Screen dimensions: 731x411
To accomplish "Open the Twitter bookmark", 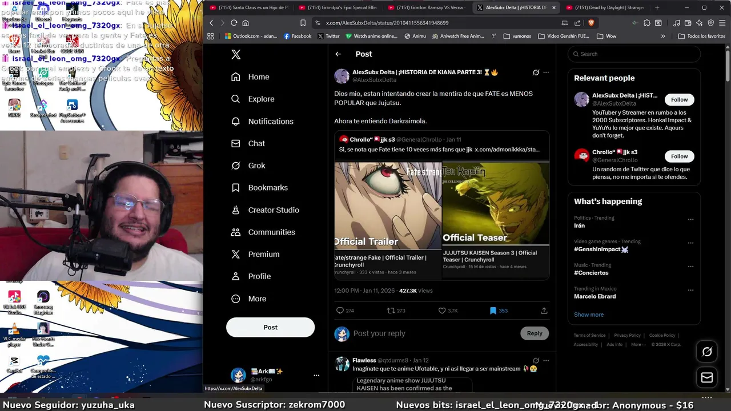I will (x=328, y=36).
